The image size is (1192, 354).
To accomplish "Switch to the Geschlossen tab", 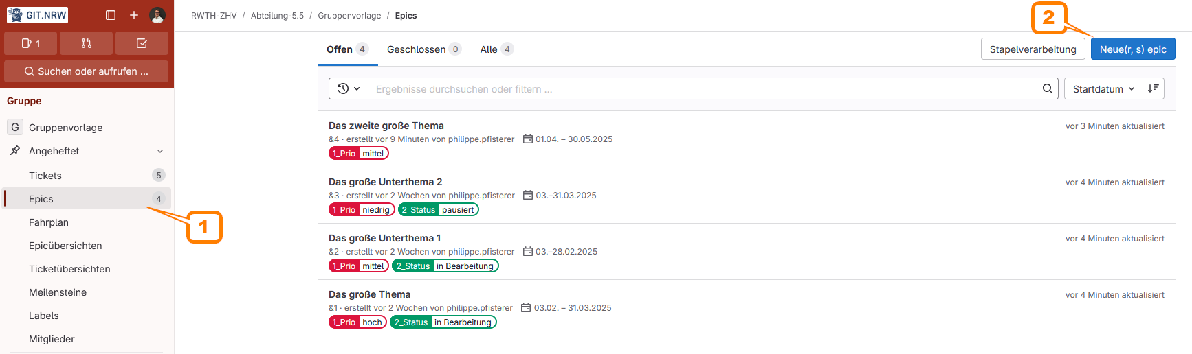I will pos(423,49).
